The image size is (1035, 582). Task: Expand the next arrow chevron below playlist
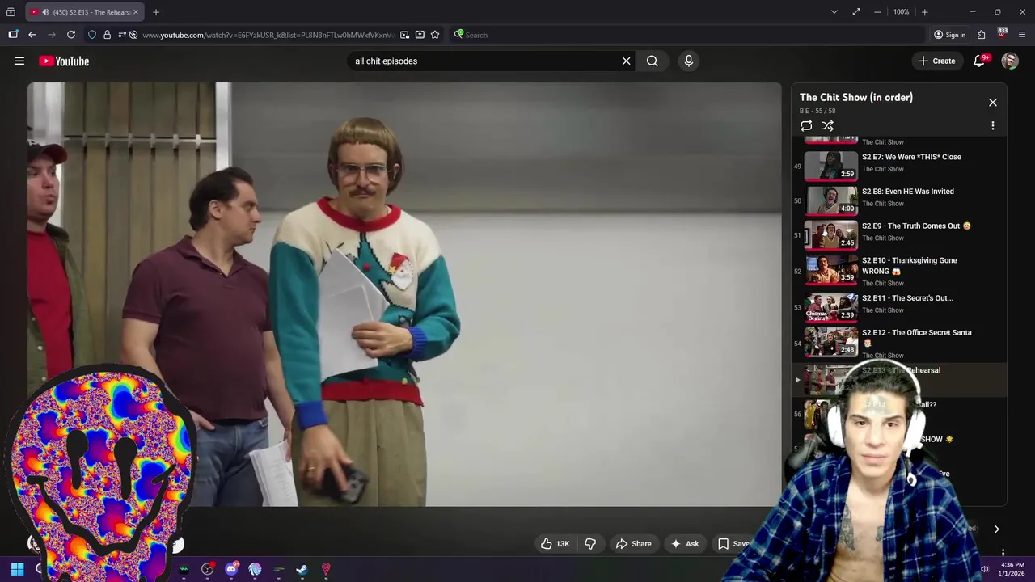(996, 529)
